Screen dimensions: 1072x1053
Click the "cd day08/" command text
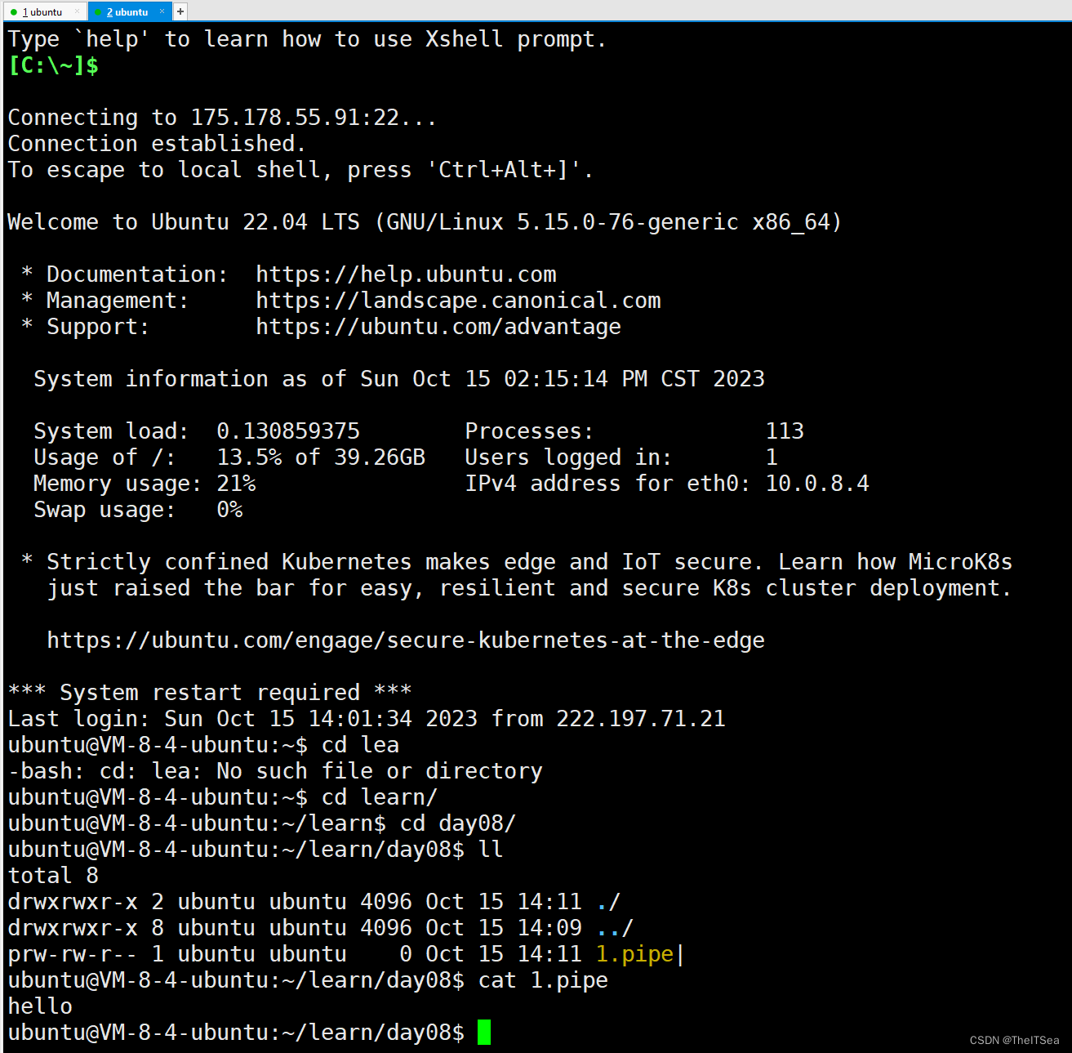458,823
